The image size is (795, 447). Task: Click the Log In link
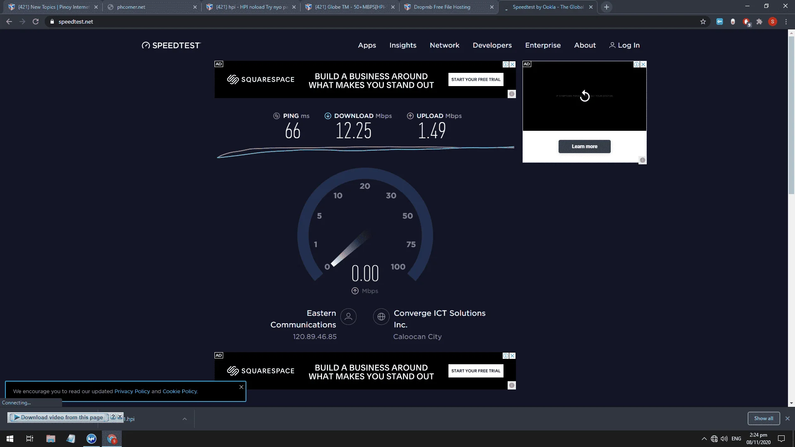click(624, 46)
